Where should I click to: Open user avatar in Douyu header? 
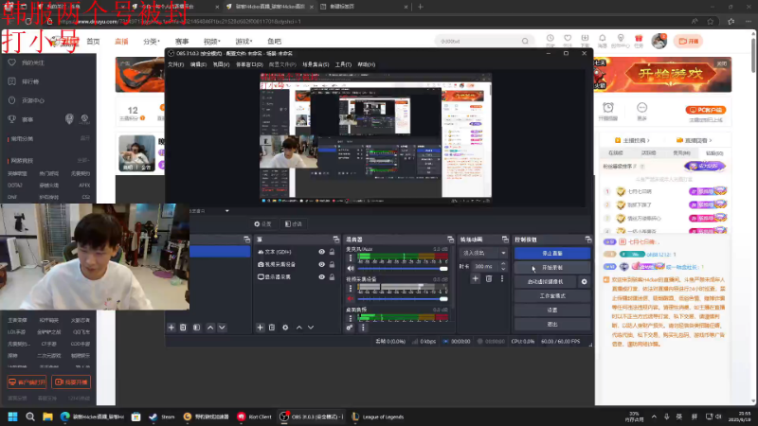659,41
